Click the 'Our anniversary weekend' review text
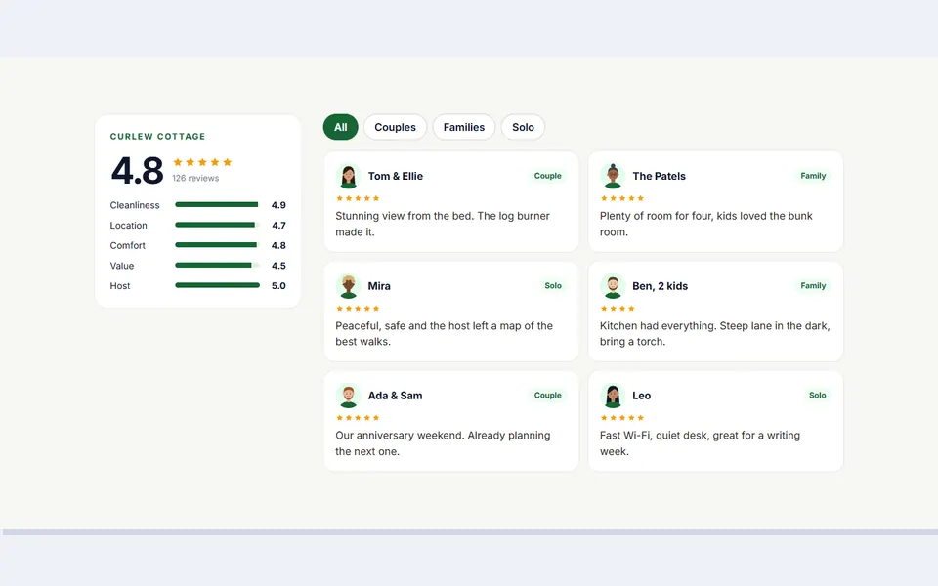 443,443
